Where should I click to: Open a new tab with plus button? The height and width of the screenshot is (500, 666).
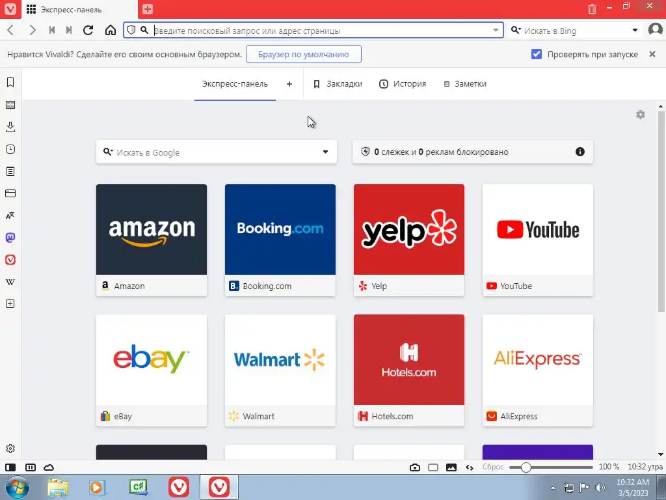pyautogui.click(x=148, y=9)
